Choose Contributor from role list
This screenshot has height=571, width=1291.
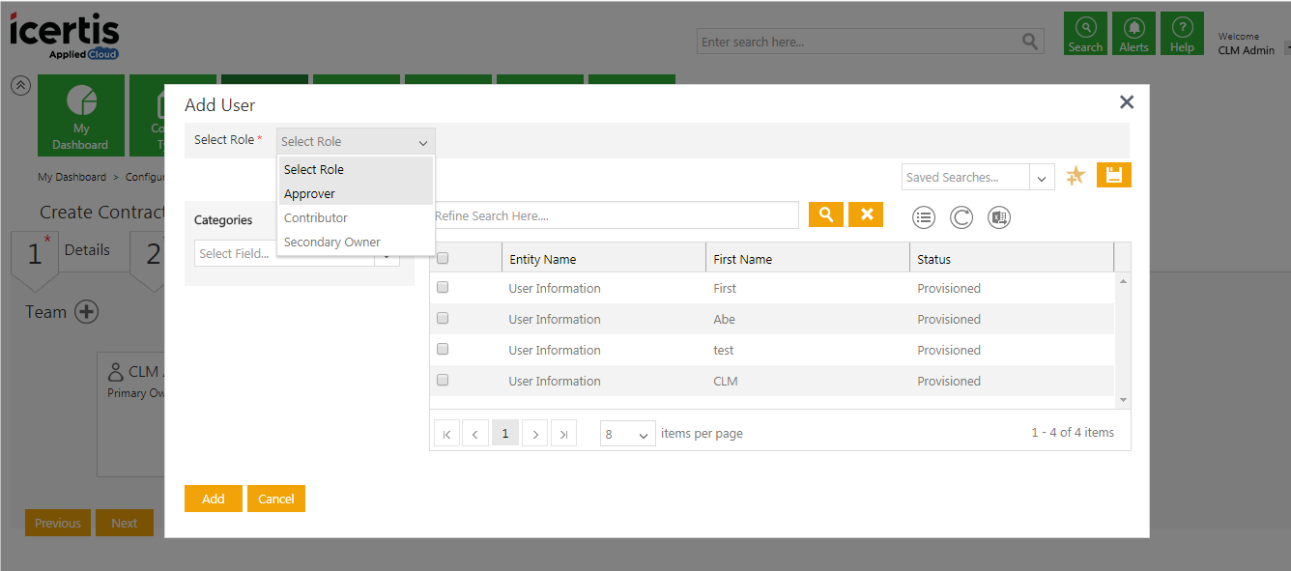point(356,217)
